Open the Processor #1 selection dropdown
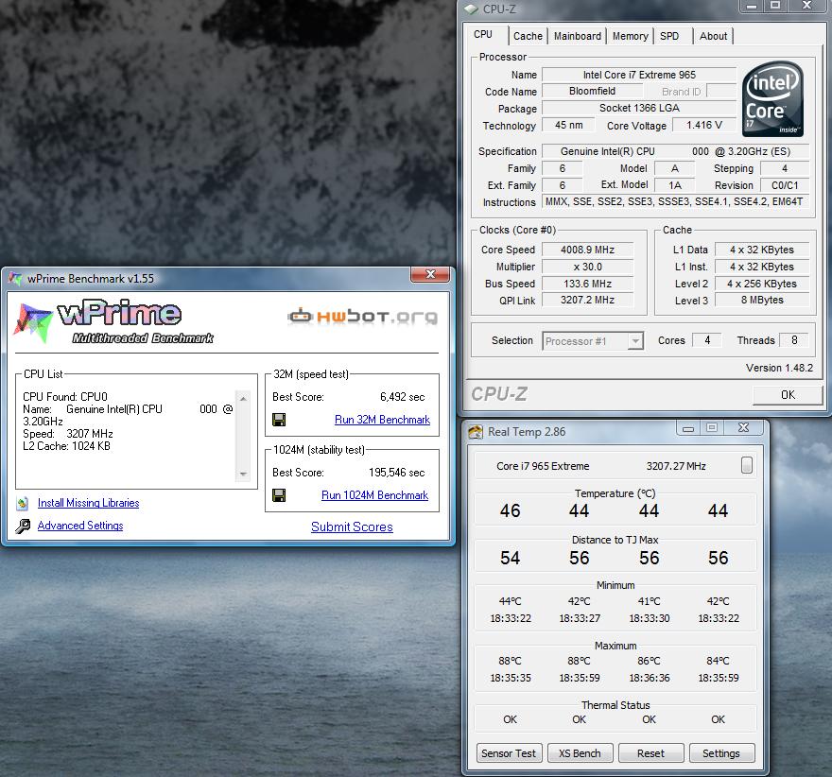The width and height of the screenshot is (832, 777). coord(593,341)
